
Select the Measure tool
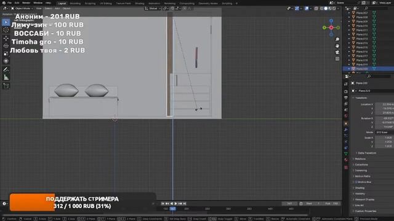pos(6,77)
